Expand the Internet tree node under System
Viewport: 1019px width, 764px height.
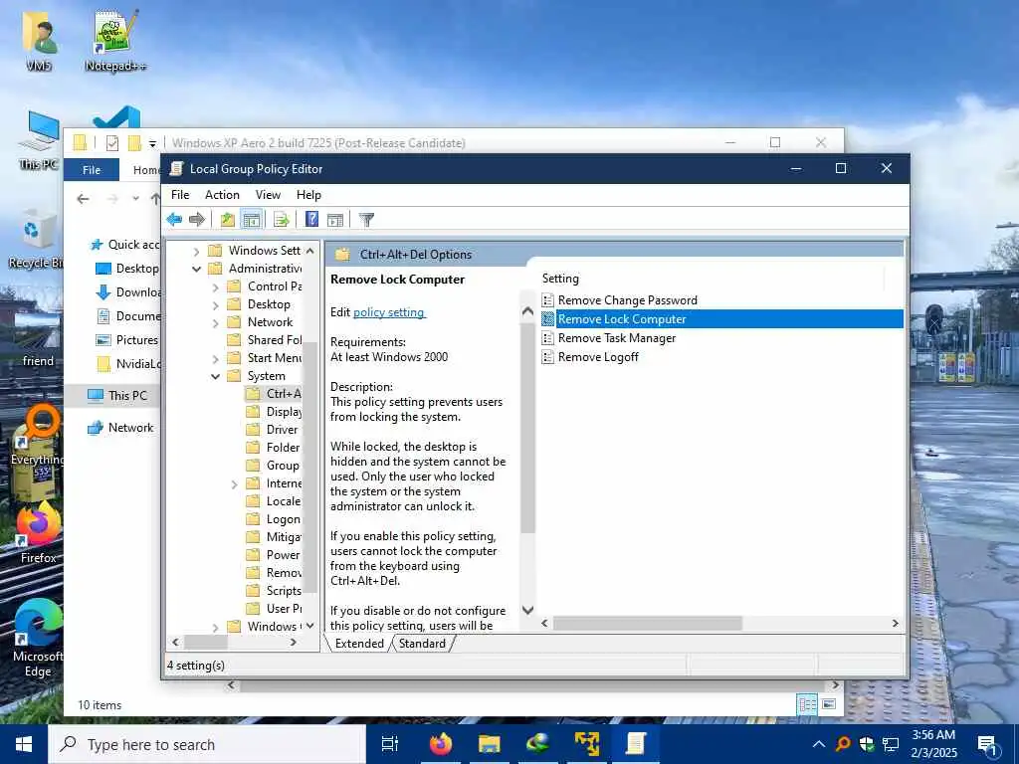234,484
